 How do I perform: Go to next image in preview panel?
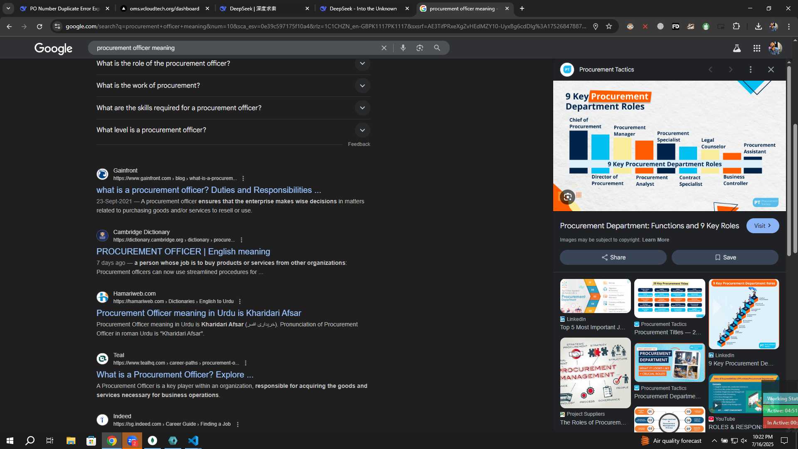coord(731,69)
